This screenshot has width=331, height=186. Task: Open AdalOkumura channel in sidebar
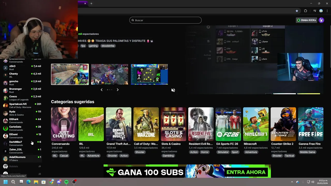[x=22, y=159]
